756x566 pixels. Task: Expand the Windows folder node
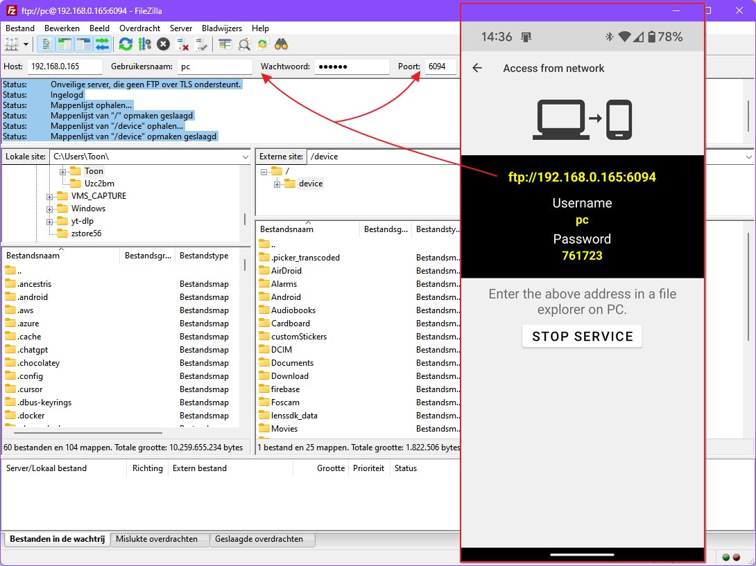click(50, 209)
